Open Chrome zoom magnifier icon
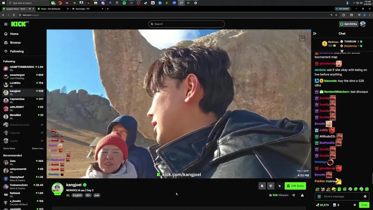Viewport: 373px width, 210px height. click(x=331, y=15)
